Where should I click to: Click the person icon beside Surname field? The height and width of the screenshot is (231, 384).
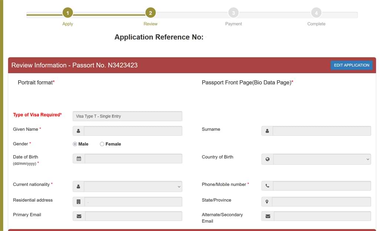coord(268,131)
